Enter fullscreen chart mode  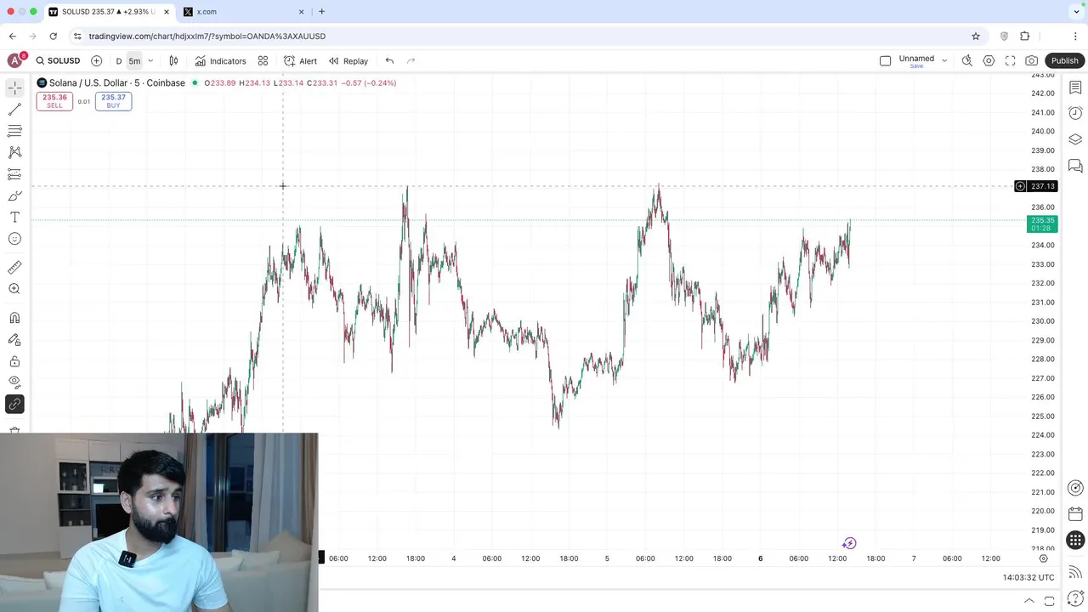[1010, 61]
